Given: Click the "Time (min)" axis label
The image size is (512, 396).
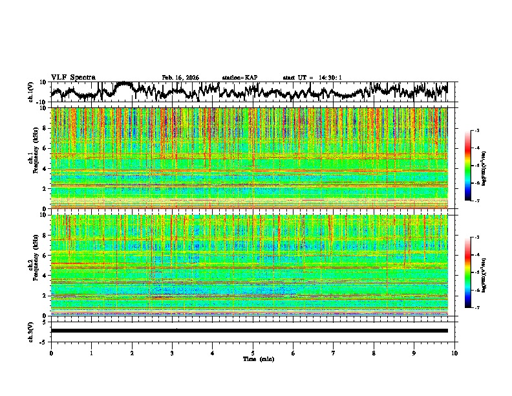Looking at the screenshot, I should [259, 359].
